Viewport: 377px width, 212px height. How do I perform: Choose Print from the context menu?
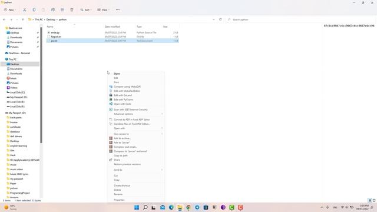pos(116,82)
